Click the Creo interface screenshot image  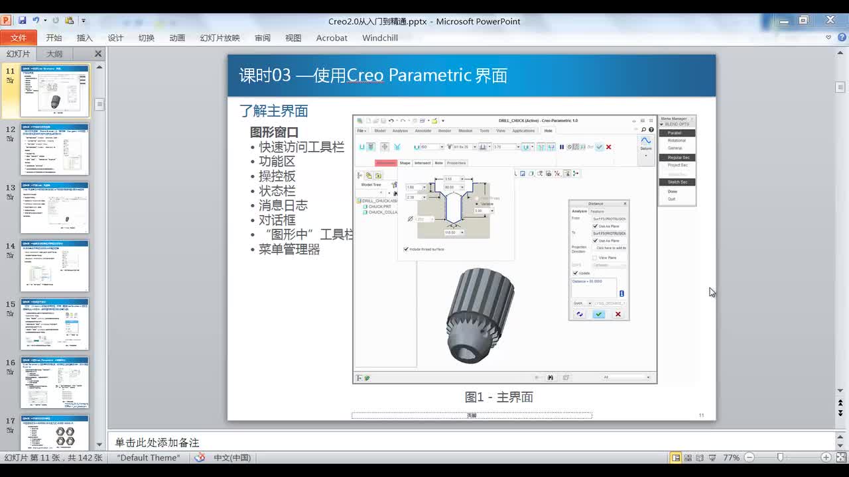[x=505, y=248]
